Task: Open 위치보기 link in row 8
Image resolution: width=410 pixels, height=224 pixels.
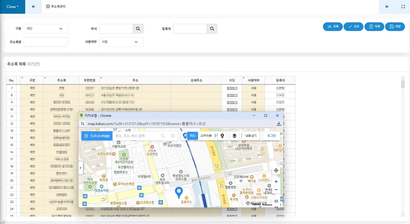Action: [232, 95]
